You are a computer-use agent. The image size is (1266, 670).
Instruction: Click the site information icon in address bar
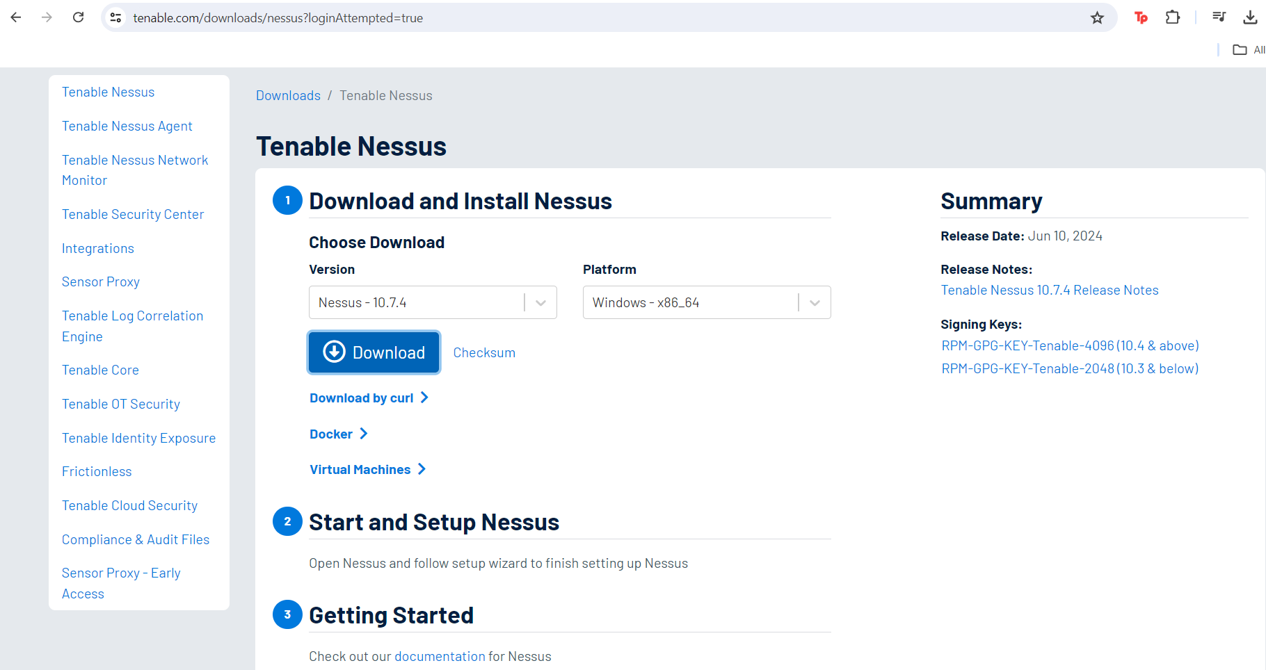[116, 18]
